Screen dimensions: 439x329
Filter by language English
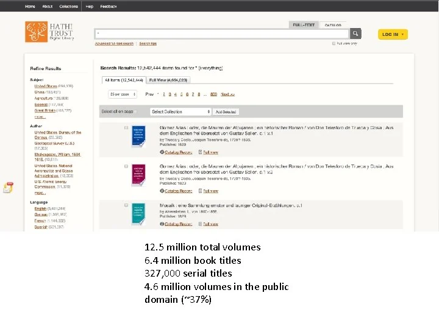click(40, 208)
